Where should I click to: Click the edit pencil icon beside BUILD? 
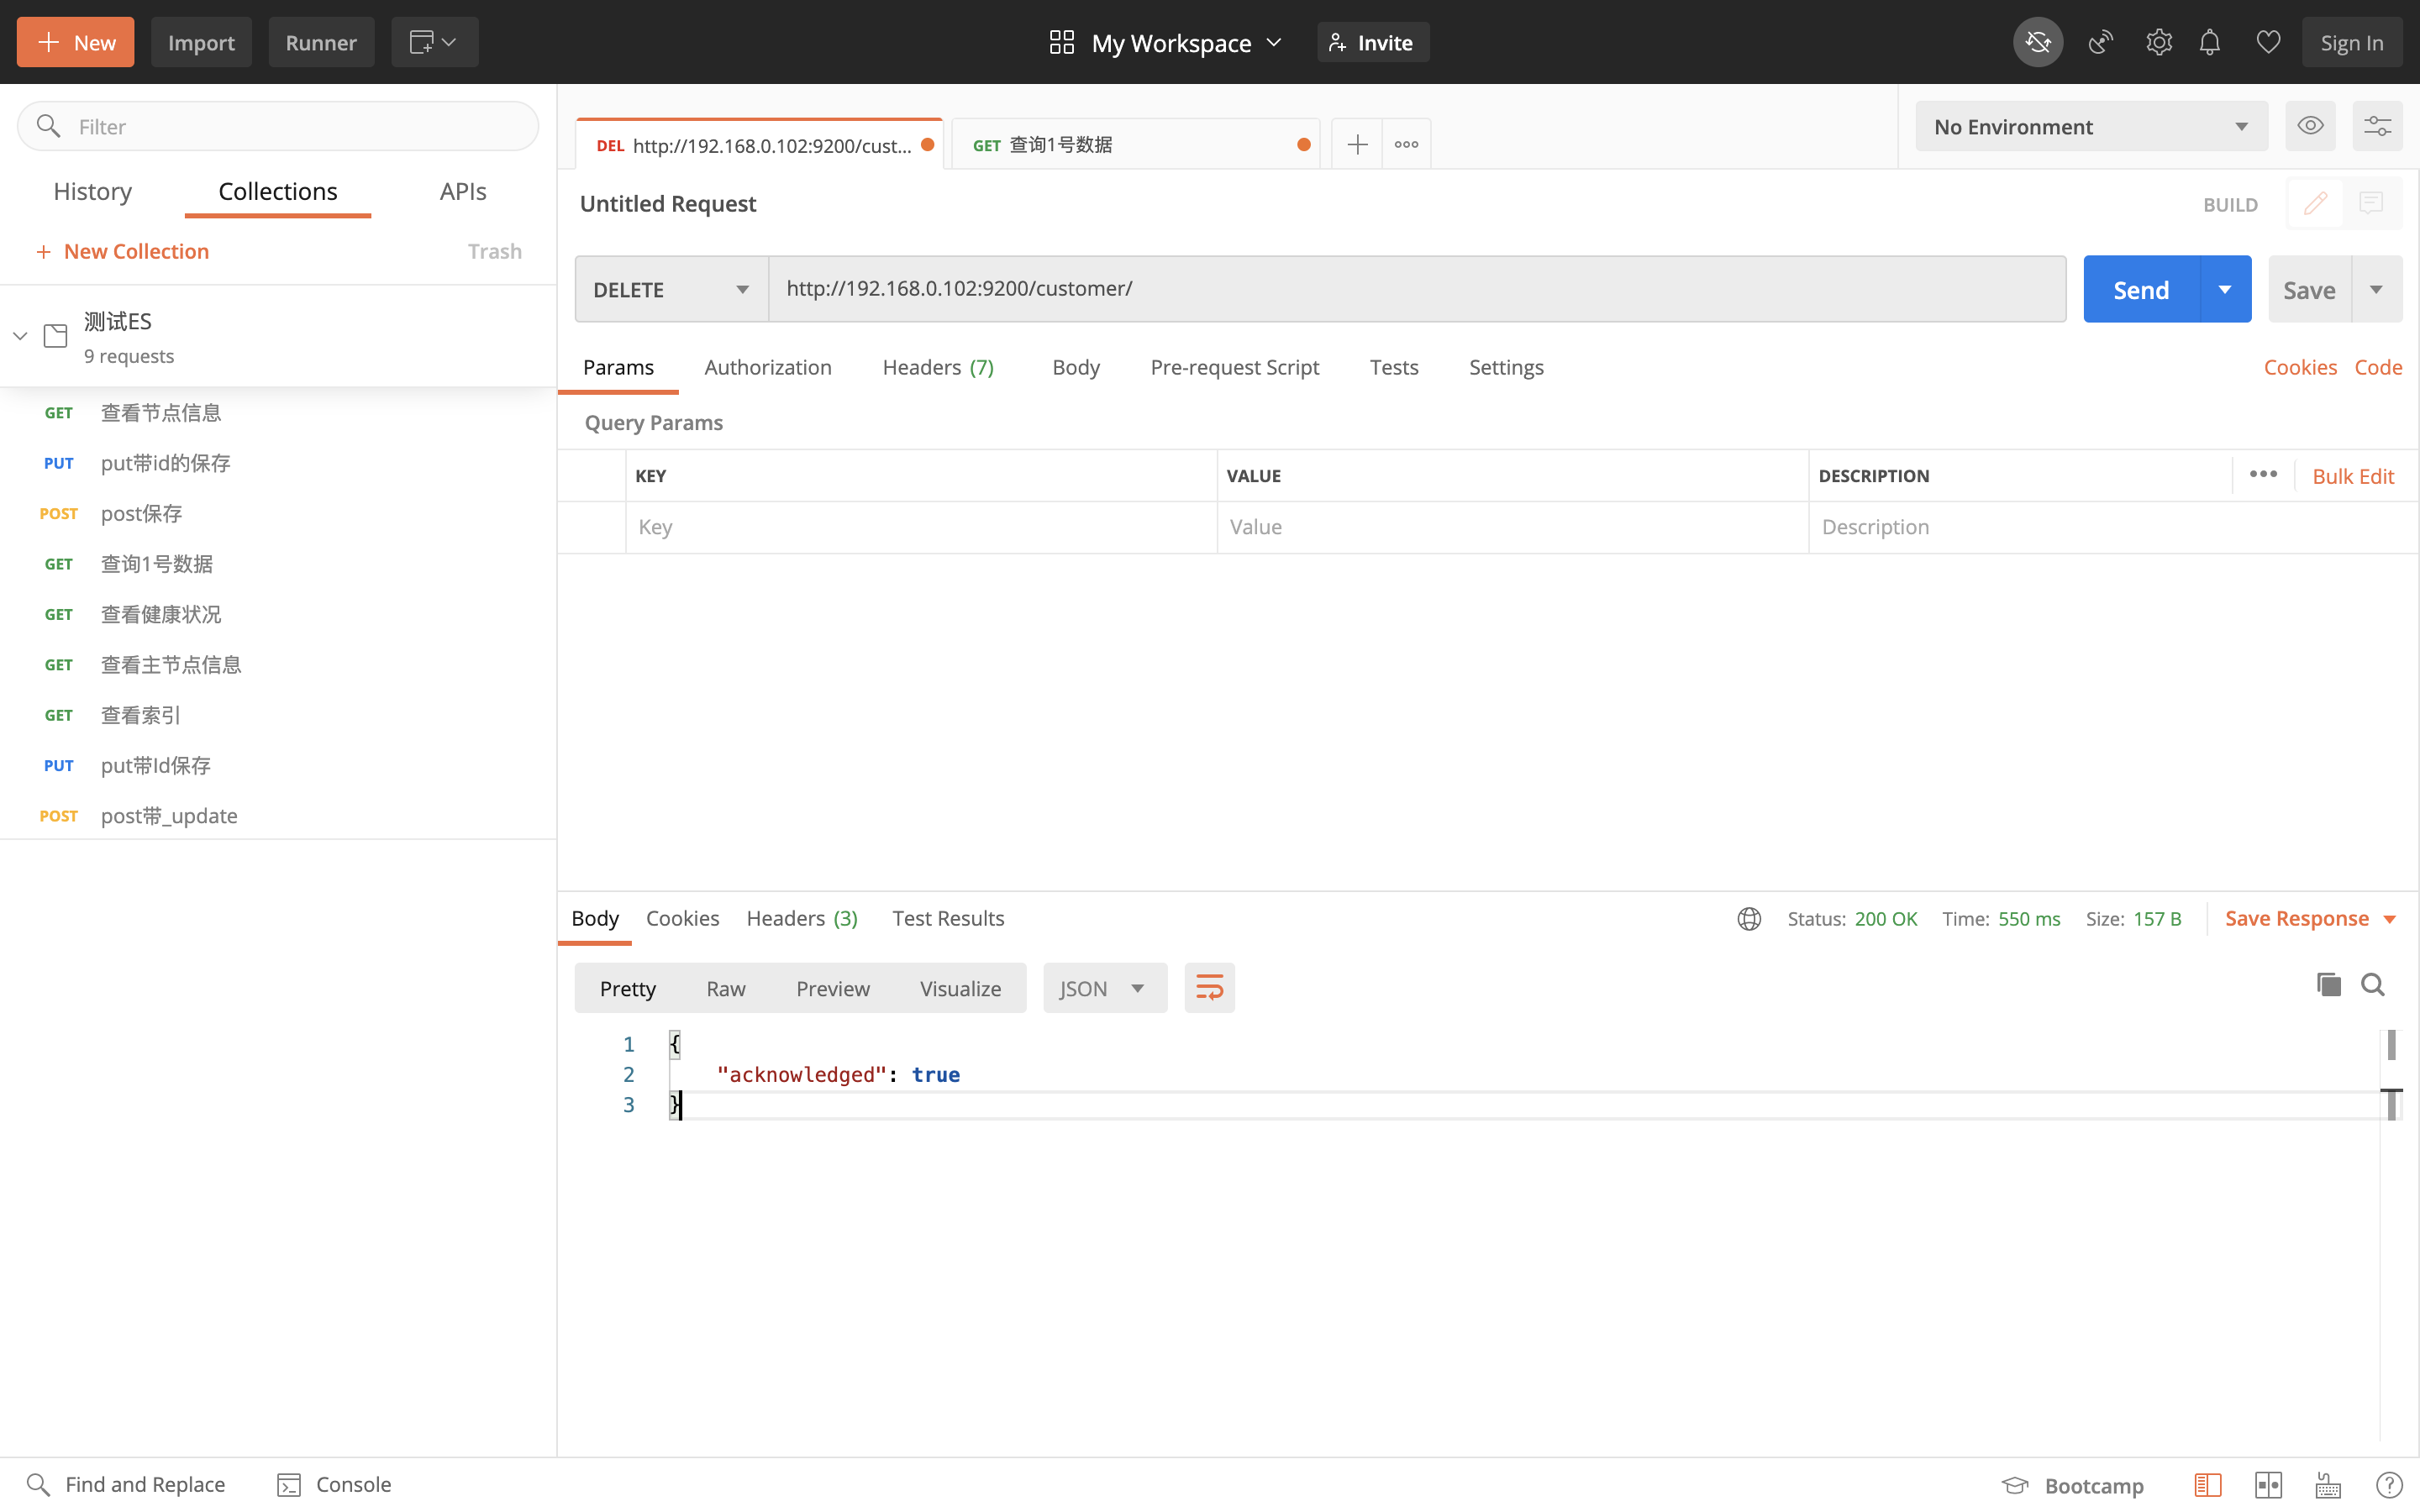2315,204
